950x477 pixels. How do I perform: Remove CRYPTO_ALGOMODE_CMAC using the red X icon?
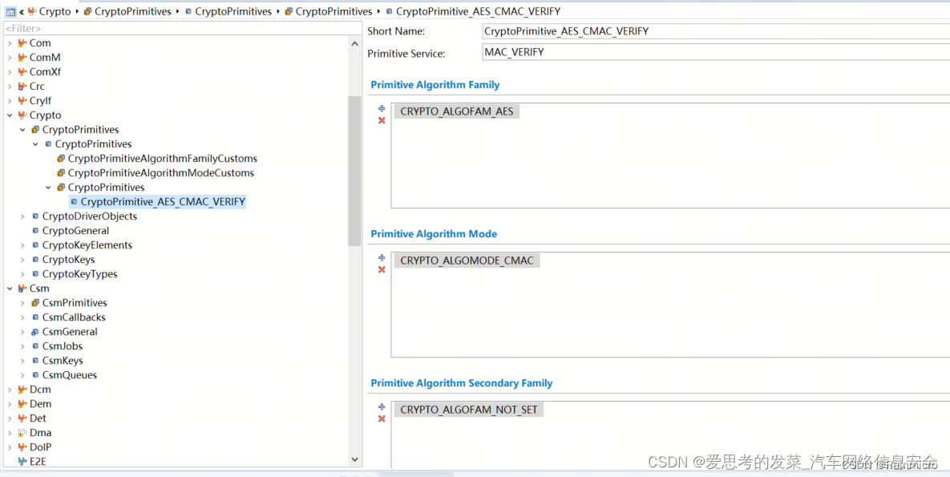(382, 270)
